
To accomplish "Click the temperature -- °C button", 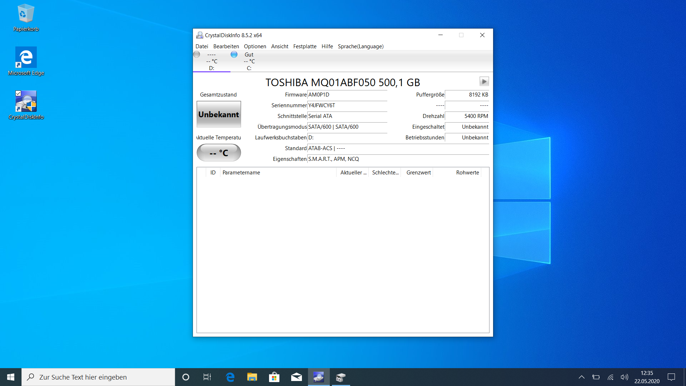I will pos(219,153).
